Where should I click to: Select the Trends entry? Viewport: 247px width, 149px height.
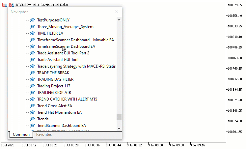tap(43, 119)
